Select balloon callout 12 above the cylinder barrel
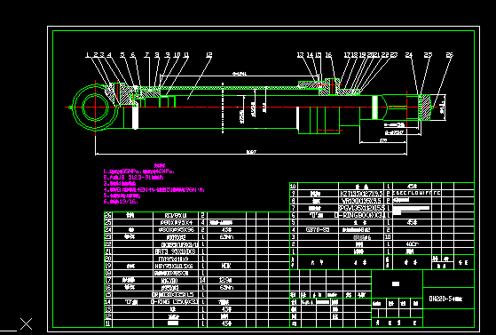 click(x=209, y=55)
